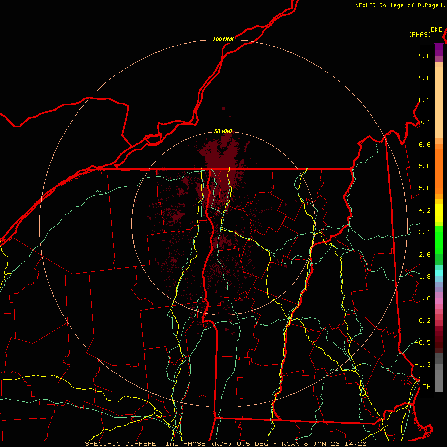Click the KCXX radar site identifier
This screenshot has height=447, width=447.
tap(291, 444)
